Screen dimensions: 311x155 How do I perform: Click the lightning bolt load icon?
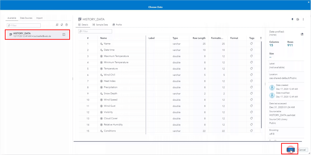(x=292, y=19)
